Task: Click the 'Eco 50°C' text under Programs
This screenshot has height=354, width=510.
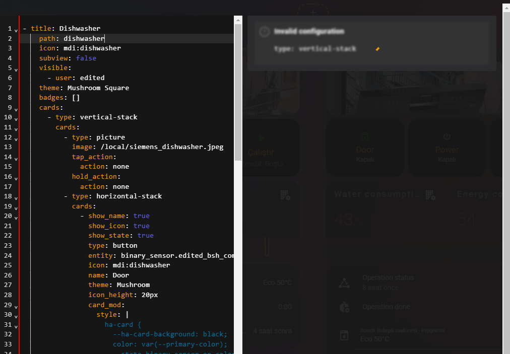Action: [375, 339]
